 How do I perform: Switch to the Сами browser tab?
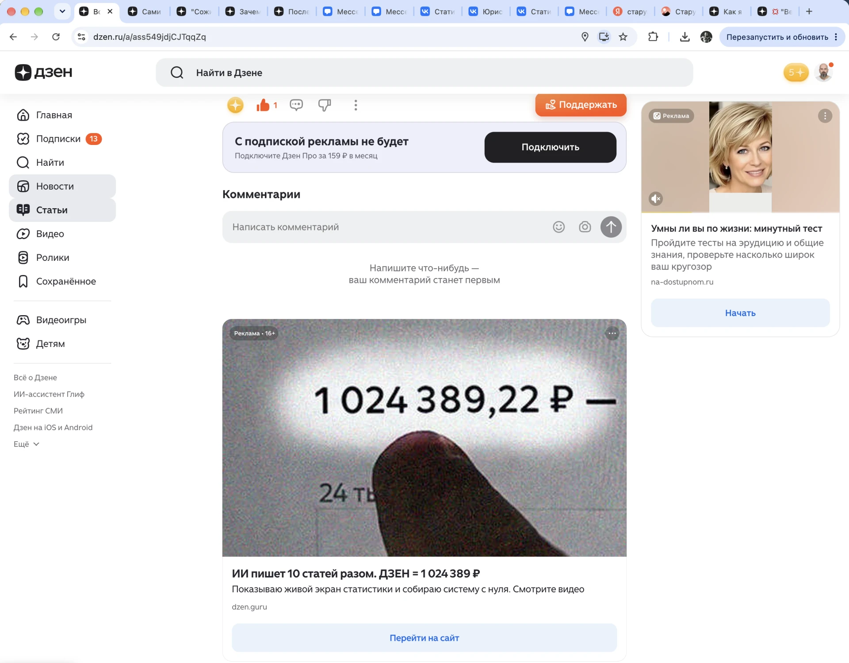point(145,11)
